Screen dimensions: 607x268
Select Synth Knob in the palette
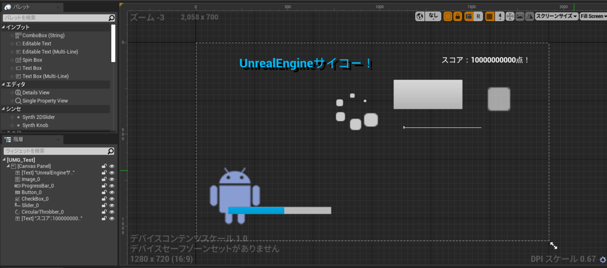point(35,125)
